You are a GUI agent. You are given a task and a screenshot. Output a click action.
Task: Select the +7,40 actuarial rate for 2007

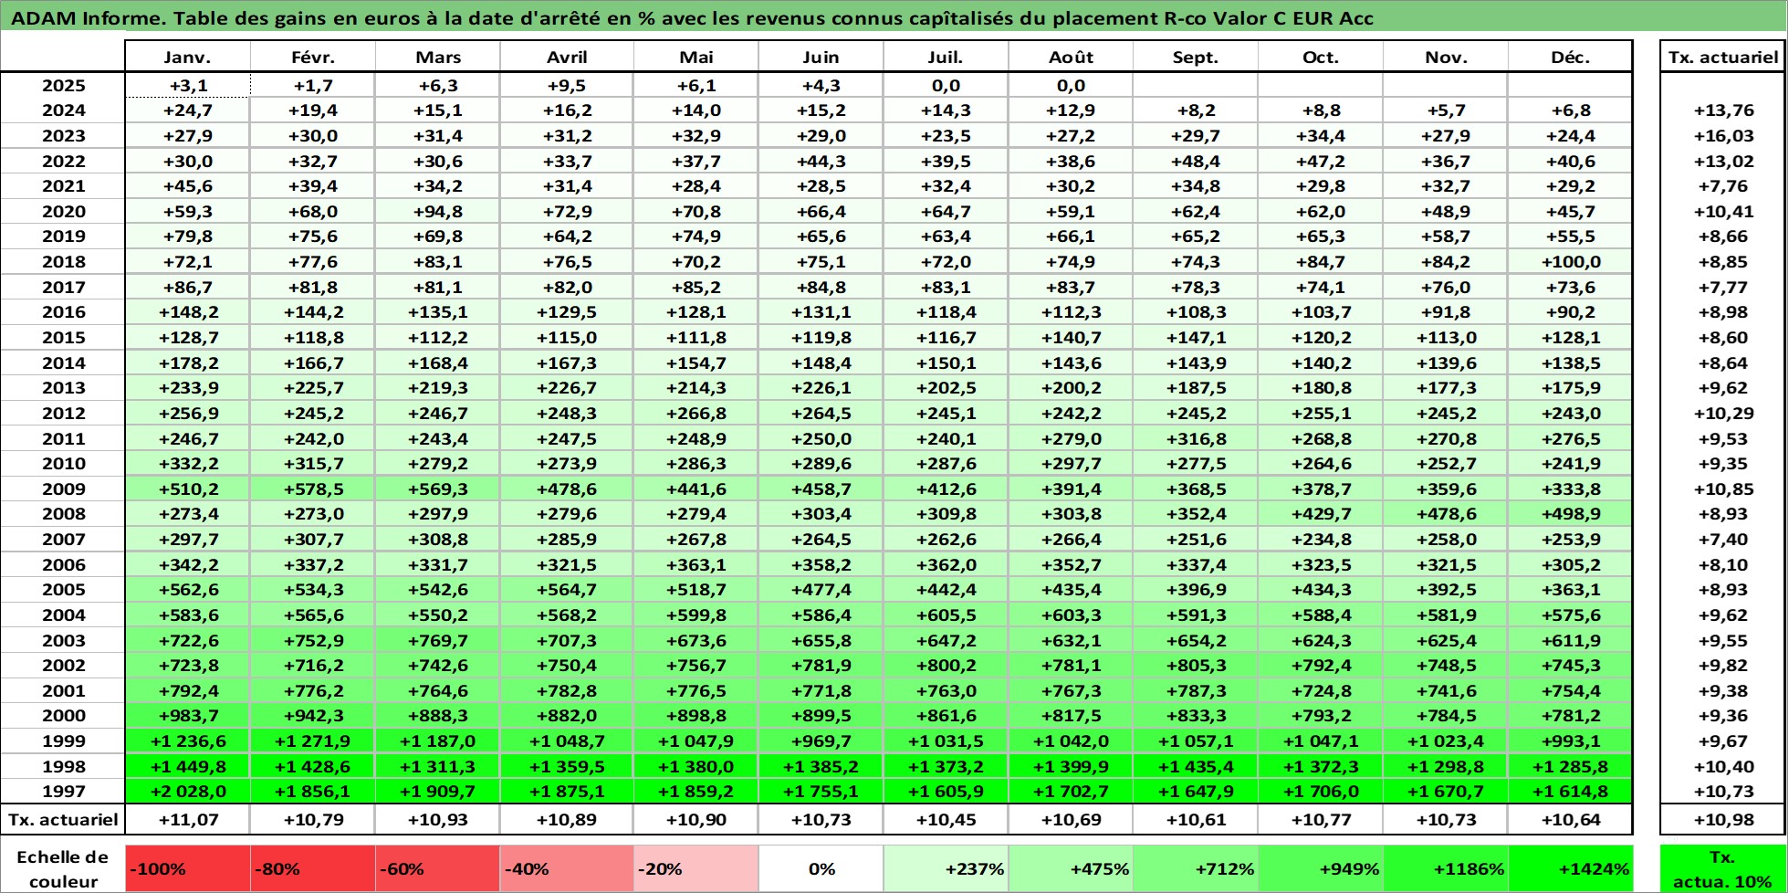1723,540
